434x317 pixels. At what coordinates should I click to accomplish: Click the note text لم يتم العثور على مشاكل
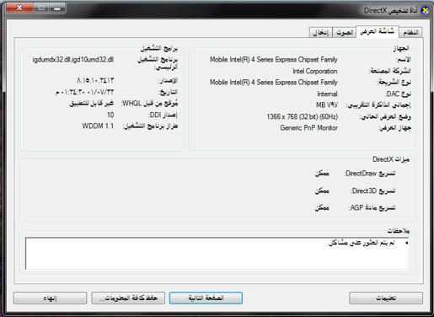[362, 243]
